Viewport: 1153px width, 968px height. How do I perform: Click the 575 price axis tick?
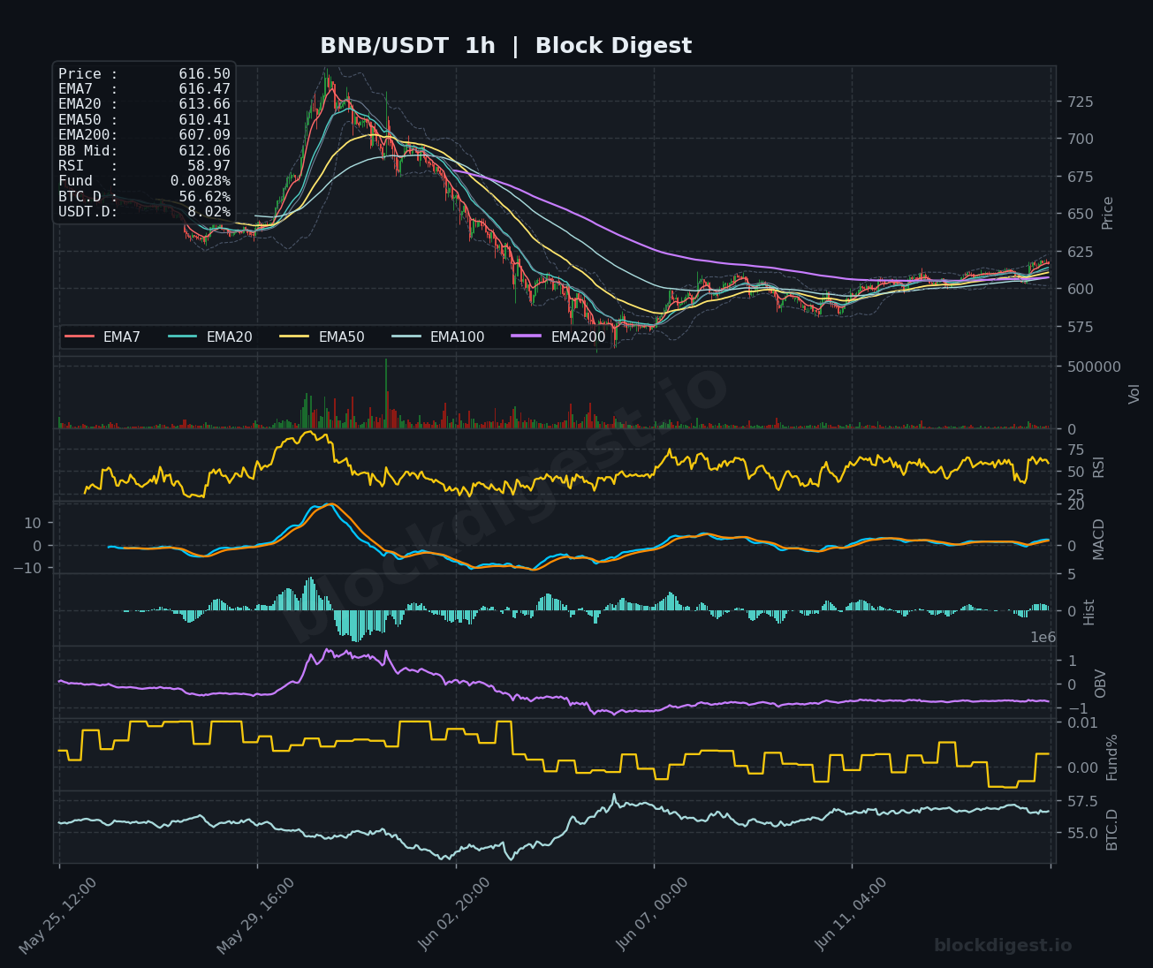click(x=1080, y=327)
